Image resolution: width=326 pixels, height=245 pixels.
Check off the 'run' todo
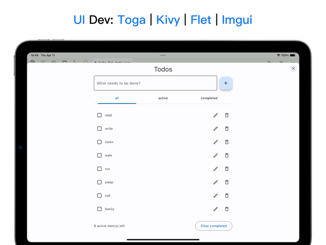[x=99, y=169]
